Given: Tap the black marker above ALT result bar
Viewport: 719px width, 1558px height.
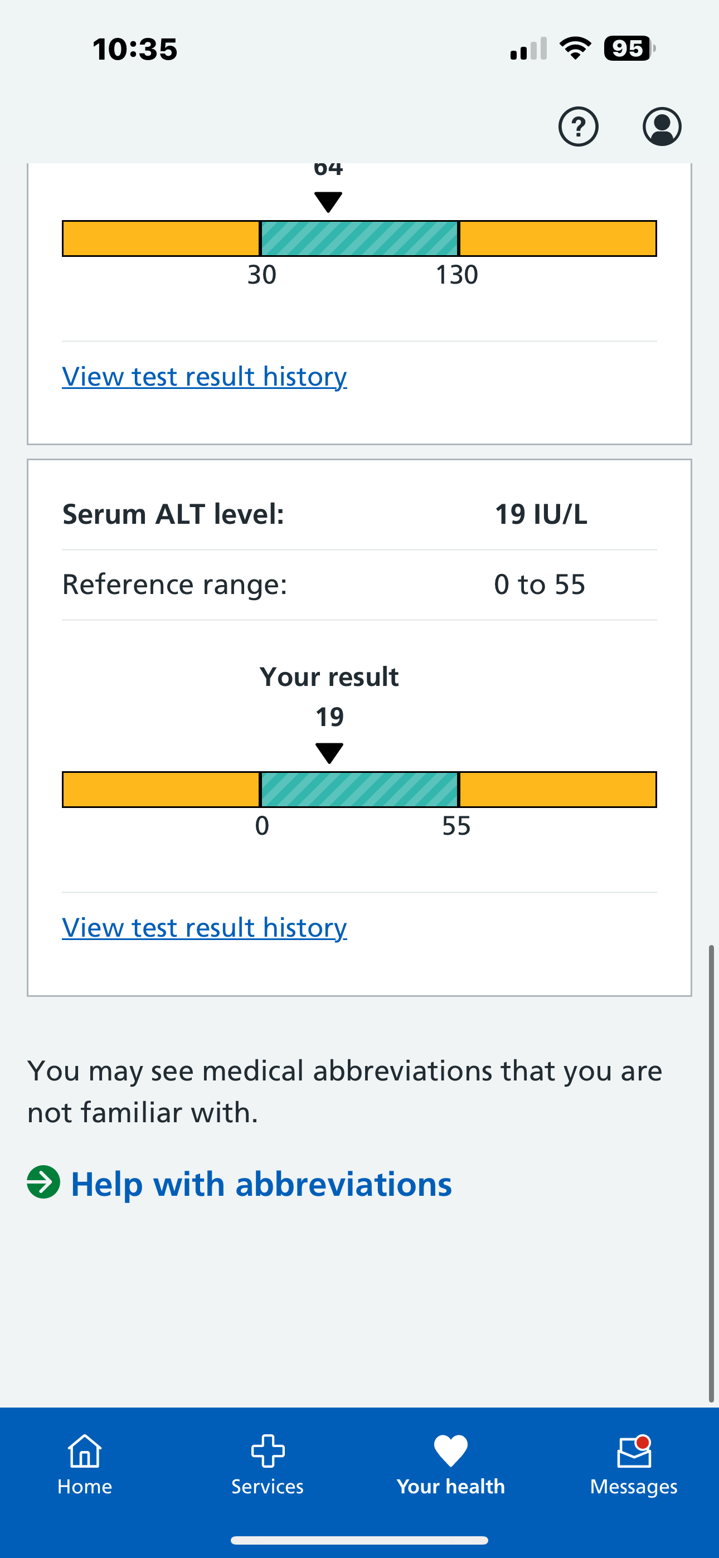Looking at the screenshot, I should 329,753.
